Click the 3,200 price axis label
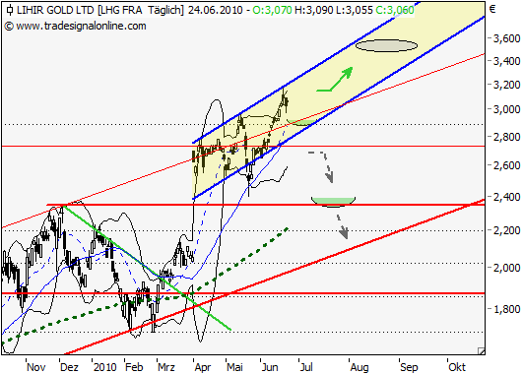523x374 pixels. 506,85
